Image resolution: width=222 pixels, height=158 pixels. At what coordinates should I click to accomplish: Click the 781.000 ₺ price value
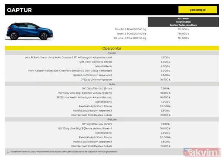click(x=183, y=38)
